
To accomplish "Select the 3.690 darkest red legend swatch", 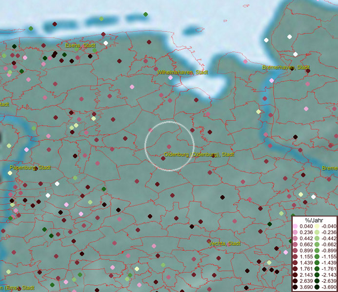I will tap(296, 288).
